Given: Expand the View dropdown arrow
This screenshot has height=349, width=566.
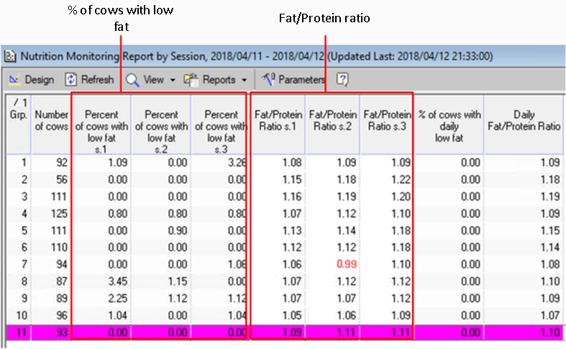Looking at the screenshot, I should tap(172, 80).
